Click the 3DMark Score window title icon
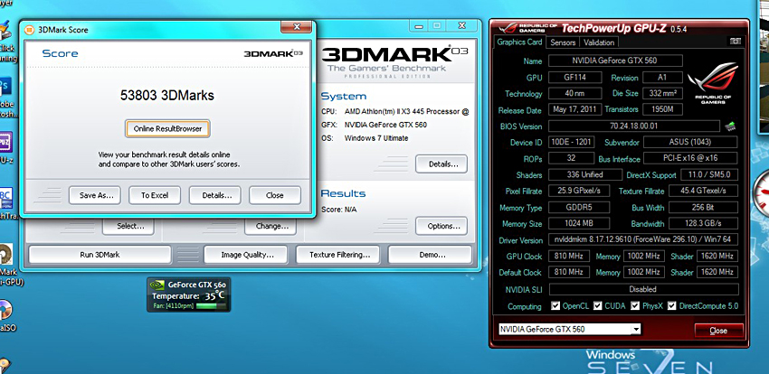 [x=30, y=30]
